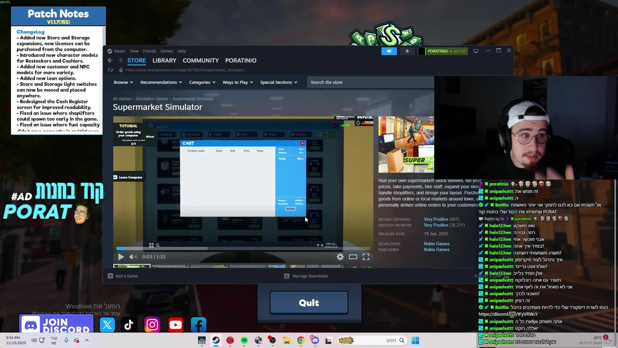Viewport: 618px width, 348px height.
Task: Expand the Recommendations dropdown
Action: tap(161, 82)
